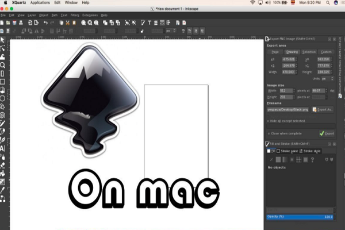Click the Import toolbar icon
The width and height of the screenshot is (345, 230).
tap(30, 22)
